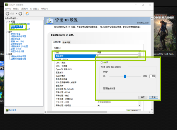Collapse the 3D 设置 tree node

(x=7, y=22)
